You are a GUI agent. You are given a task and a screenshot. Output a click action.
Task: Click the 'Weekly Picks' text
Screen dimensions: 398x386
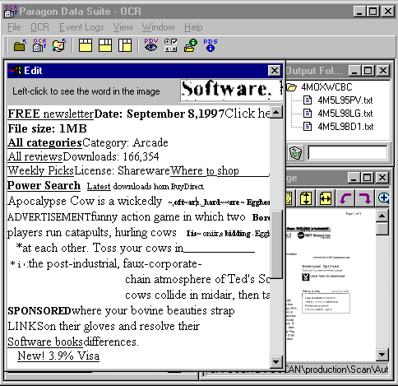coord(40,170)
